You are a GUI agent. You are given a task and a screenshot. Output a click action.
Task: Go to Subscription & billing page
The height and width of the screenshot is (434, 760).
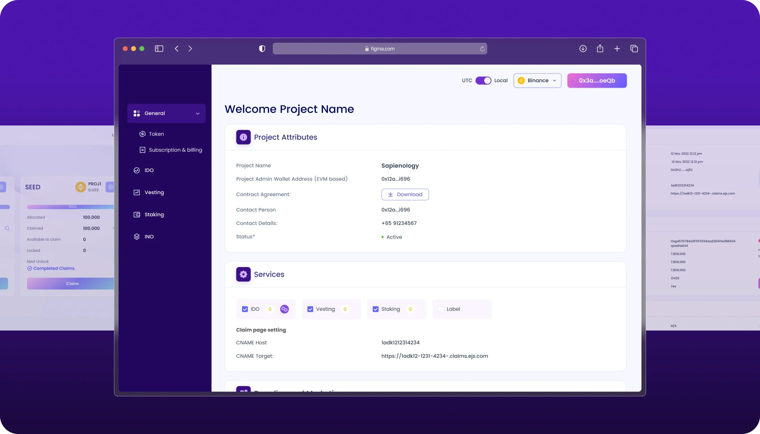point(175,150)
